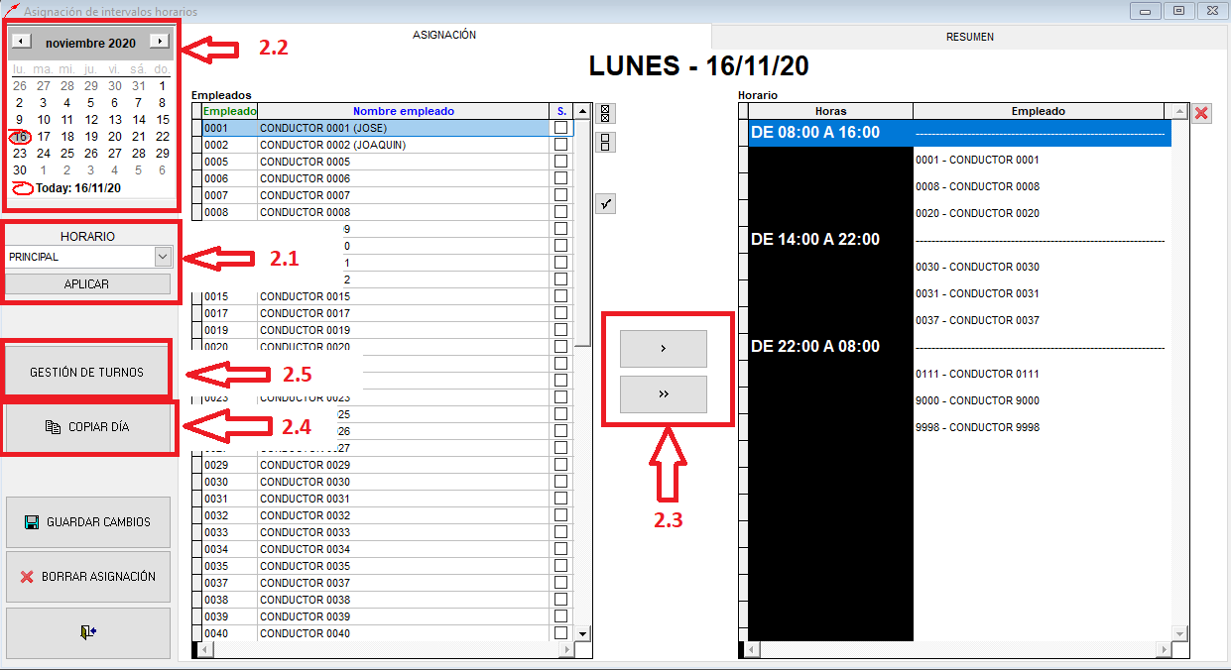Click employee list horizontal scroll right arrow
The height and width of the screenshot is (670, 1231).
pos(567,650)
